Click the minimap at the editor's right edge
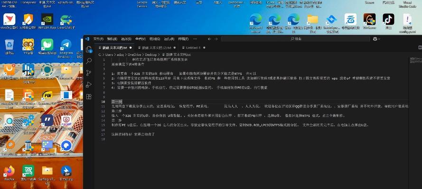 (x=415, y=60)
